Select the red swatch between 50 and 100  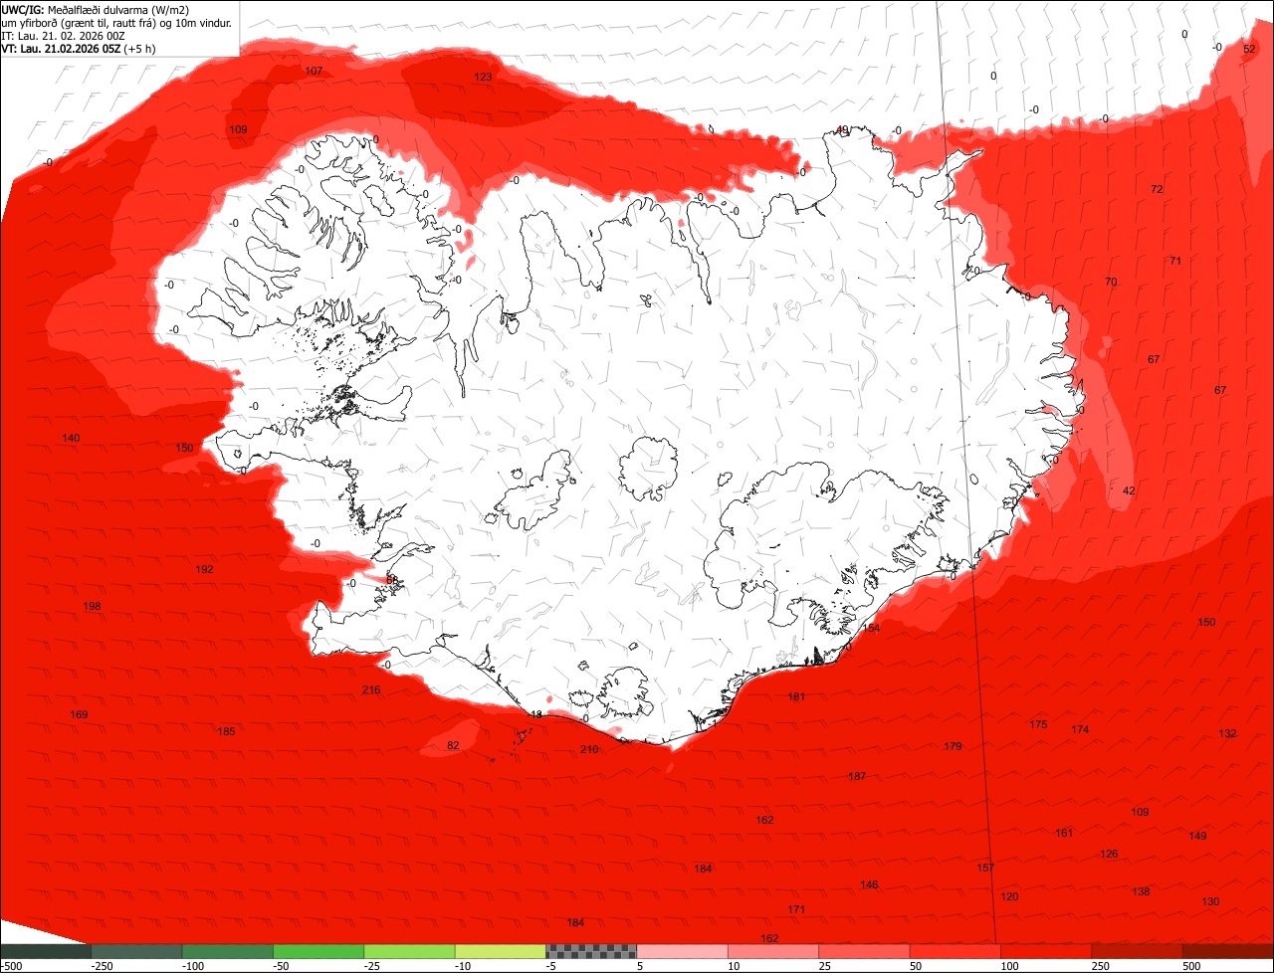(955, 951)
